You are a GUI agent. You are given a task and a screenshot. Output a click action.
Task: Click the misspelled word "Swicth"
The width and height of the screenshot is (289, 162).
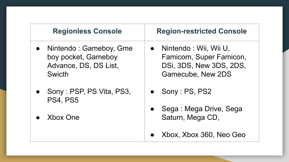[58, 74]
